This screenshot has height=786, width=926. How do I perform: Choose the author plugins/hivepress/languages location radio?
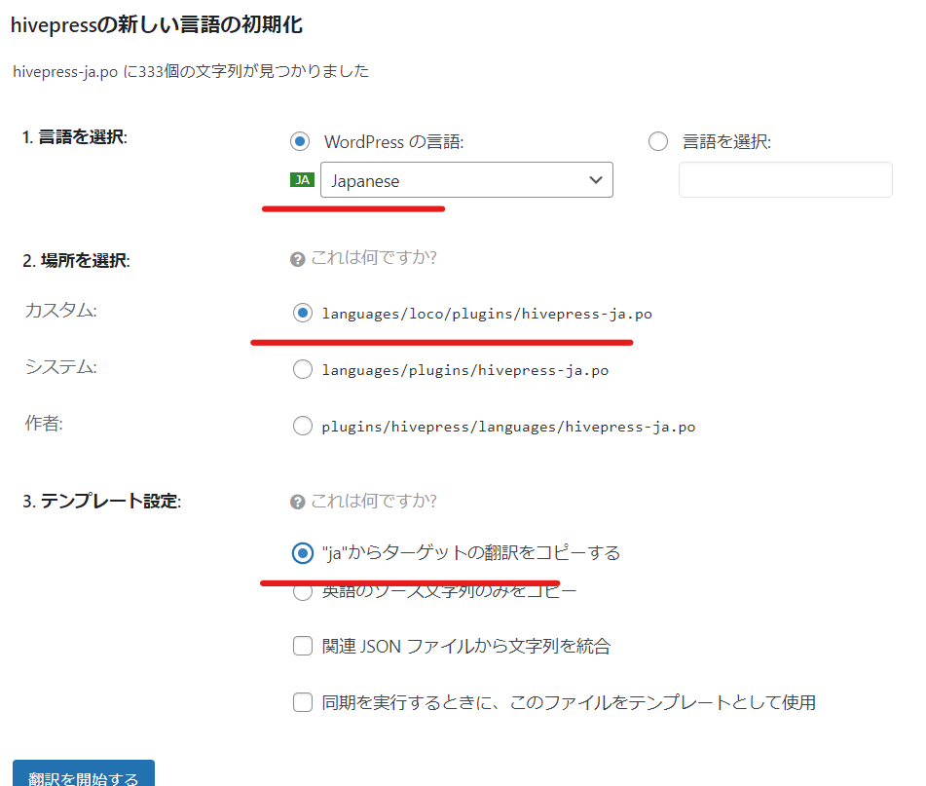coord(303,426)
